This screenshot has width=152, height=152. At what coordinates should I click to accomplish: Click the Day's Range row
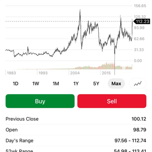(x=76, y=140)
